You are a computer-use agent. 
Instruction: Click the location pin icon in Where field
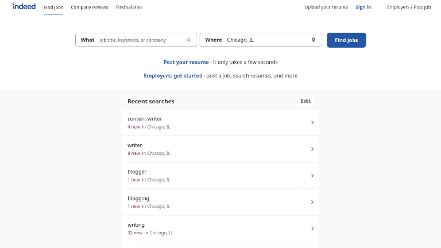pos(314,40)
